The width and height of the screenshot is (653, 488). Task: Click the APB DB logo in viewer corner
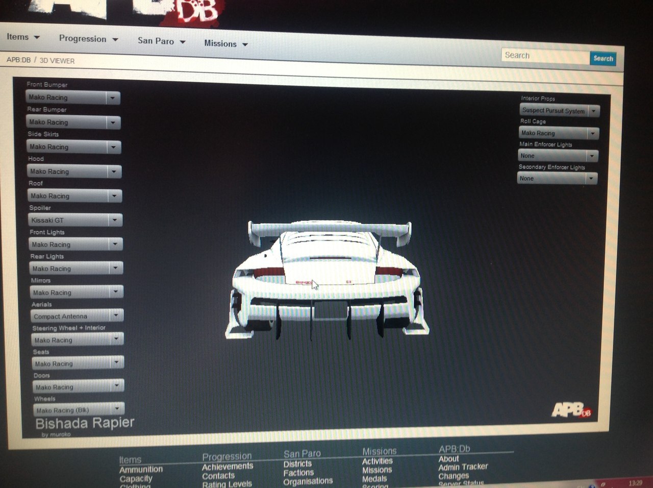pos(571,409)
